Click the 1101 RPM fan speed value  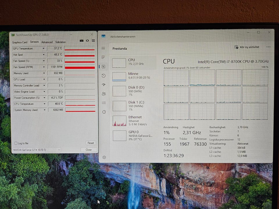tap(57, 67)
